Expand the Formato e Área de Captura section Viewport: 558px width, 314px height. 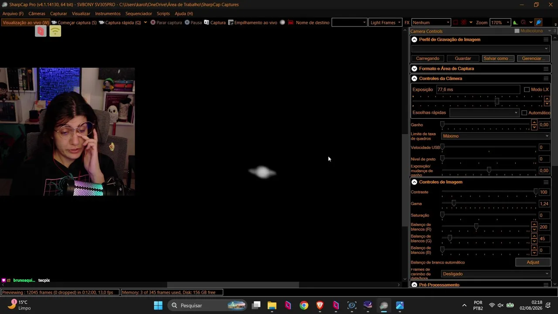(x=414, y=68)
